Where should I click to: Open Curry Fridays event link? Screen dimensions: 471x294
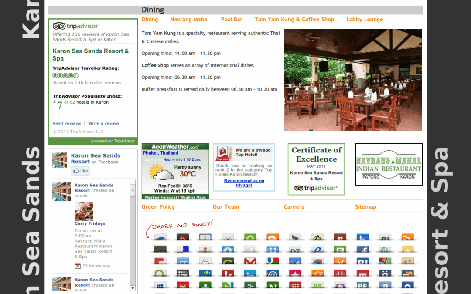coord(89,223)
